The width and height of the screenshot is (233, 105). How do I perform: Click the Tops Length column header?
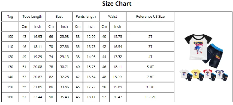click(x=32, y=17)
